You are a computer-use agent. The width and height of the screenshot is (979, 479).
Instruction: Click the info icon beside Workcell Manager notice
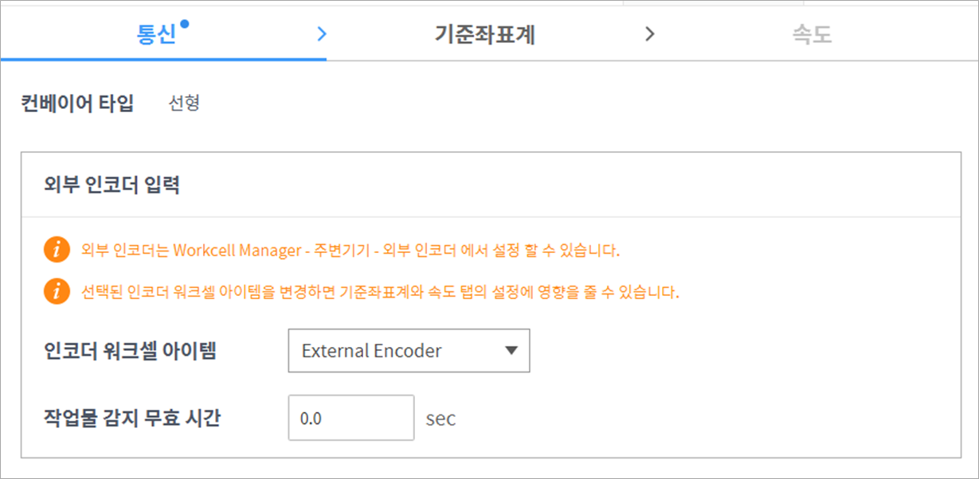pyautogui.click(x=57, y=251)
